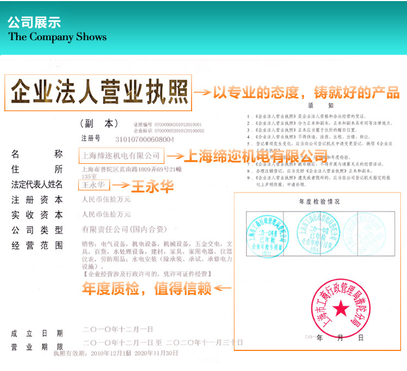407x371 pixels.
Task: Click the orange arrow beside the license title
Action: tap(202, 93)
